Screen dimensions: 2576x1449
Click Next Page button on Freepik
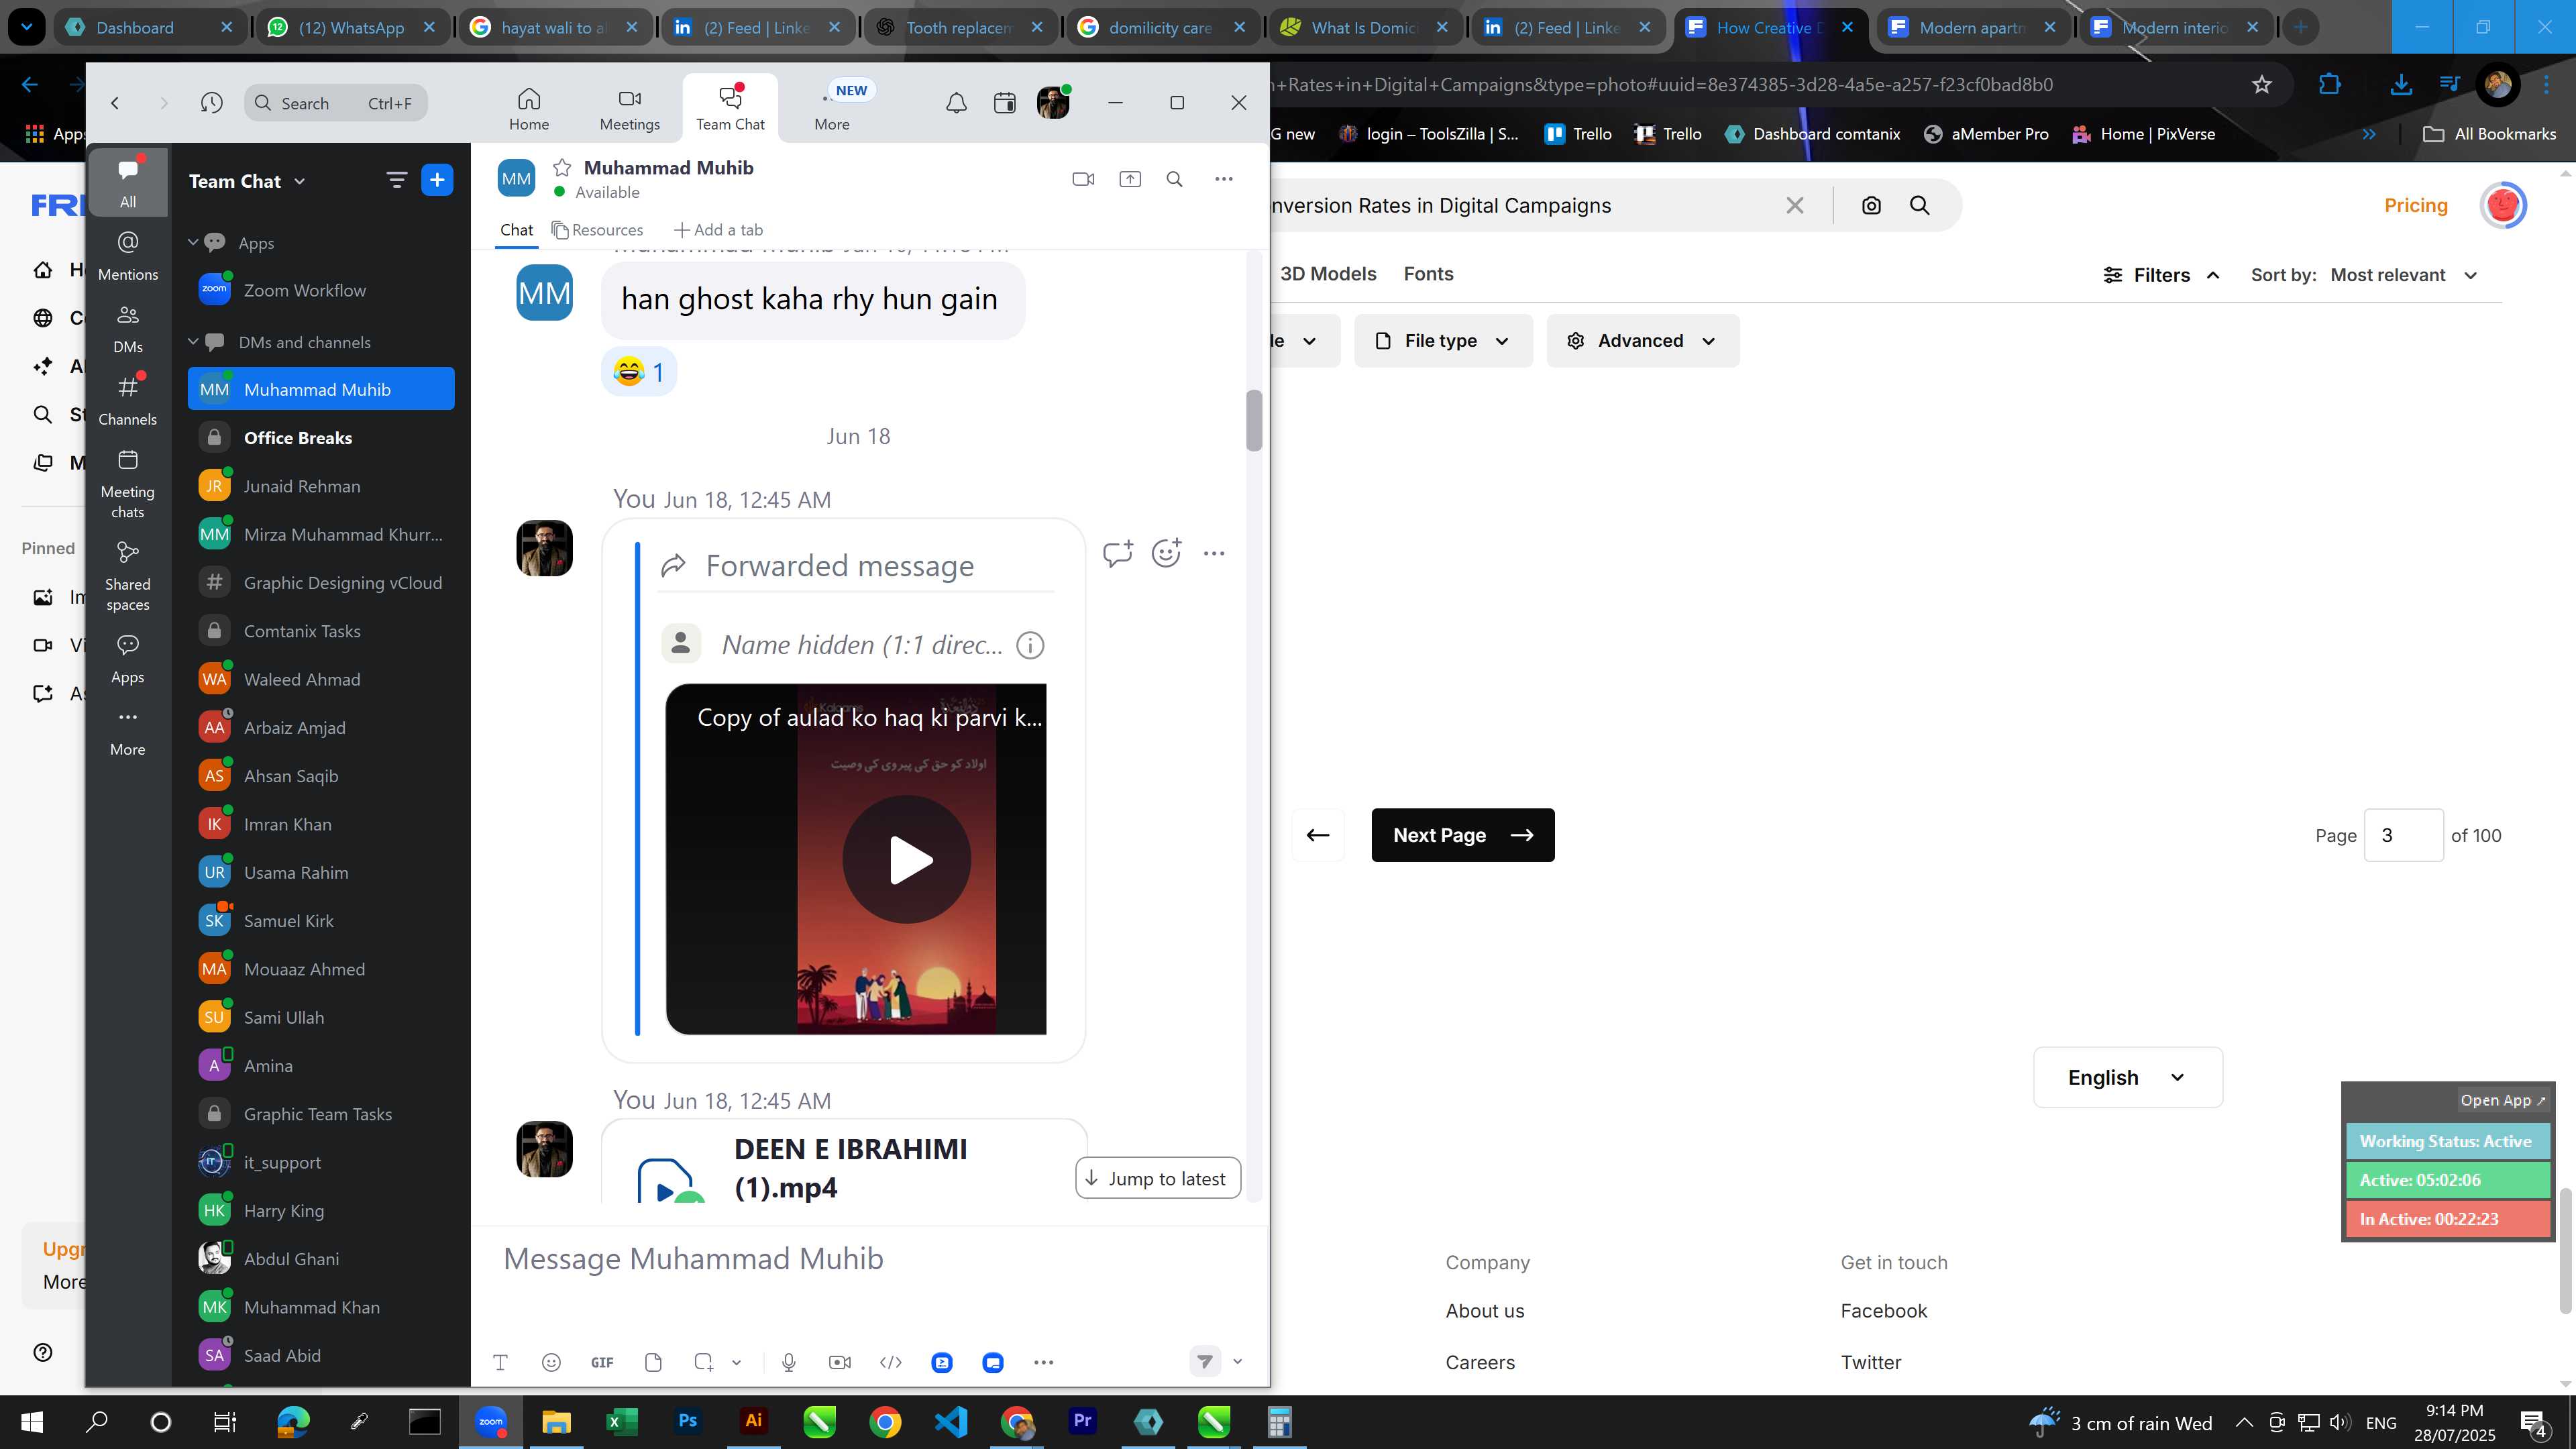click(1463, 835)
